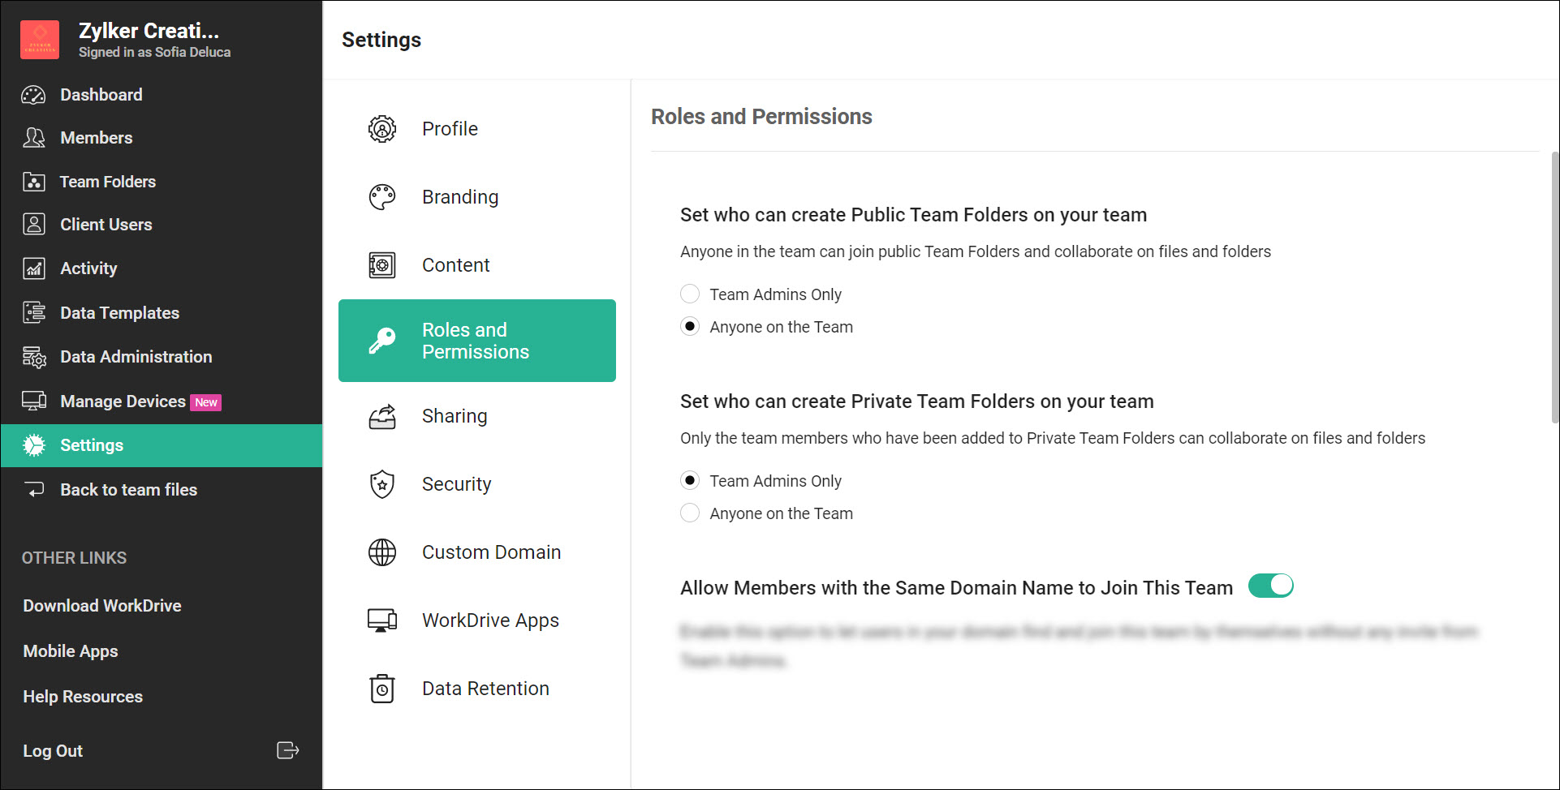
Task: Click the Download WorkDrive link
Action: click(102, 606)
